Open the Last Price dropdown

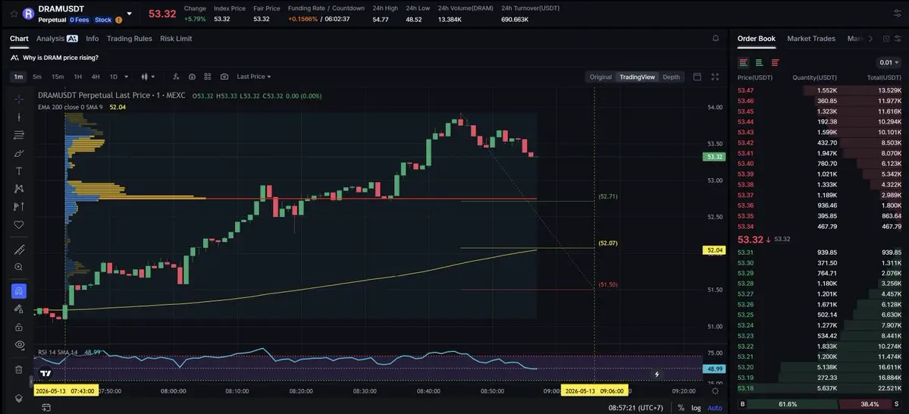[x=253, y=77]
